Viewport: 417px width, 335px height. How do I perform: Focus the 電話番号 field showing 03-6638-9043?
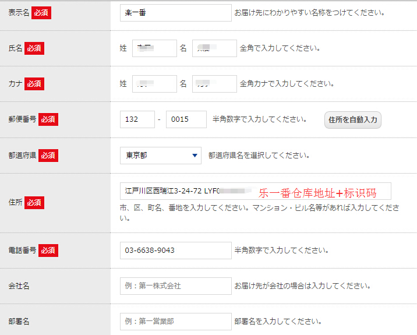point(175,251)
